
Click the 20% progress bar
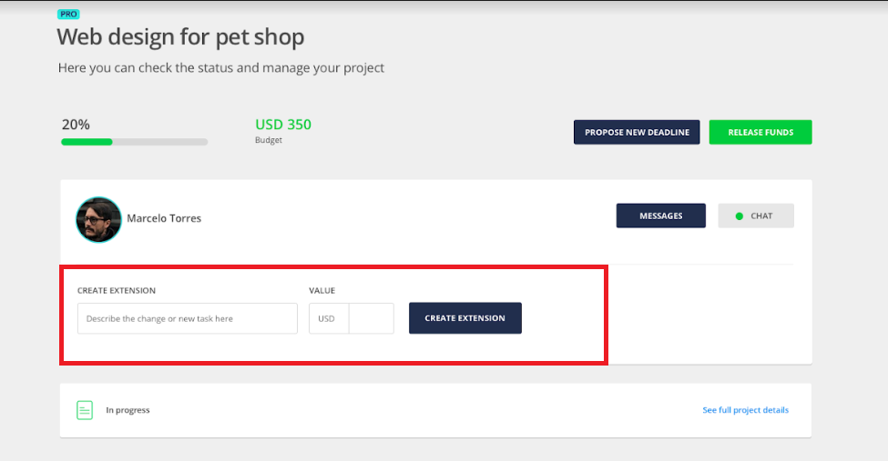(x=134, y=142)
